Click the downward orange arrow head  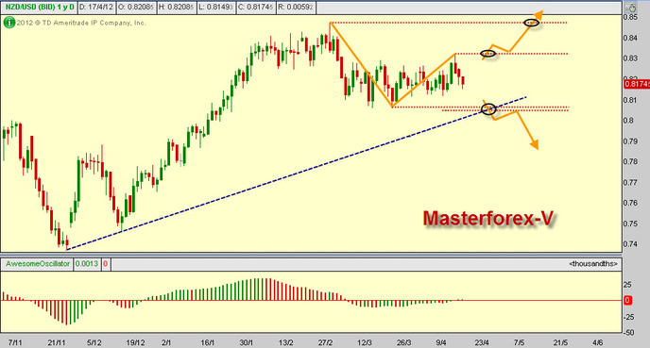tap(535, 144)
